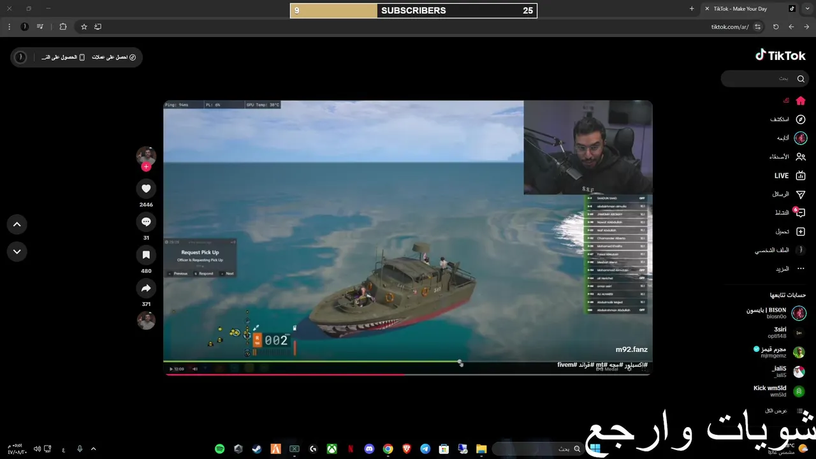The height and width of the screenshot is (459, 816).
Task: Follow the creator with the red plus badge
Action: click(x=146, y=167)
